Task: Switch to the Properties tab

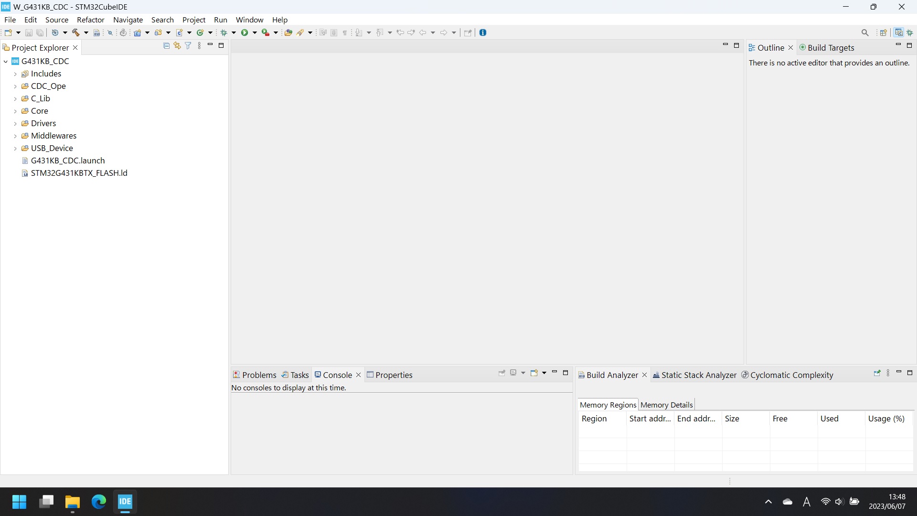Action: click(389, 375)
